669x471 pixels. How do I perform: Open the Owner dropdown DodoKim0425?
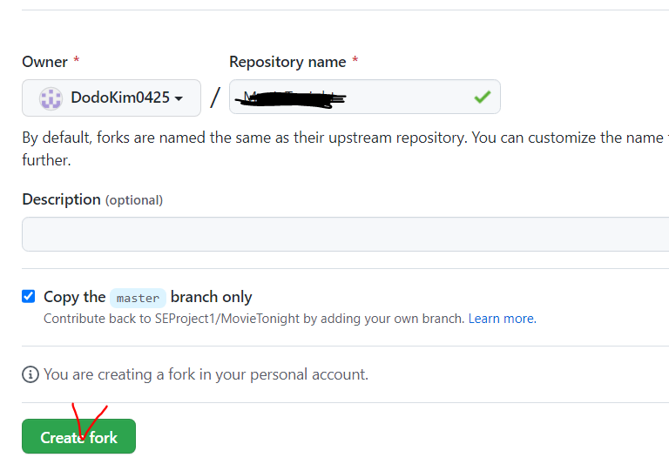click(x=111, y=98)
